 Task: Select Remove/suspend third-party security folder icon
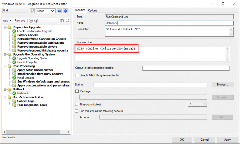pyautogui.click(x=14, y=51)
